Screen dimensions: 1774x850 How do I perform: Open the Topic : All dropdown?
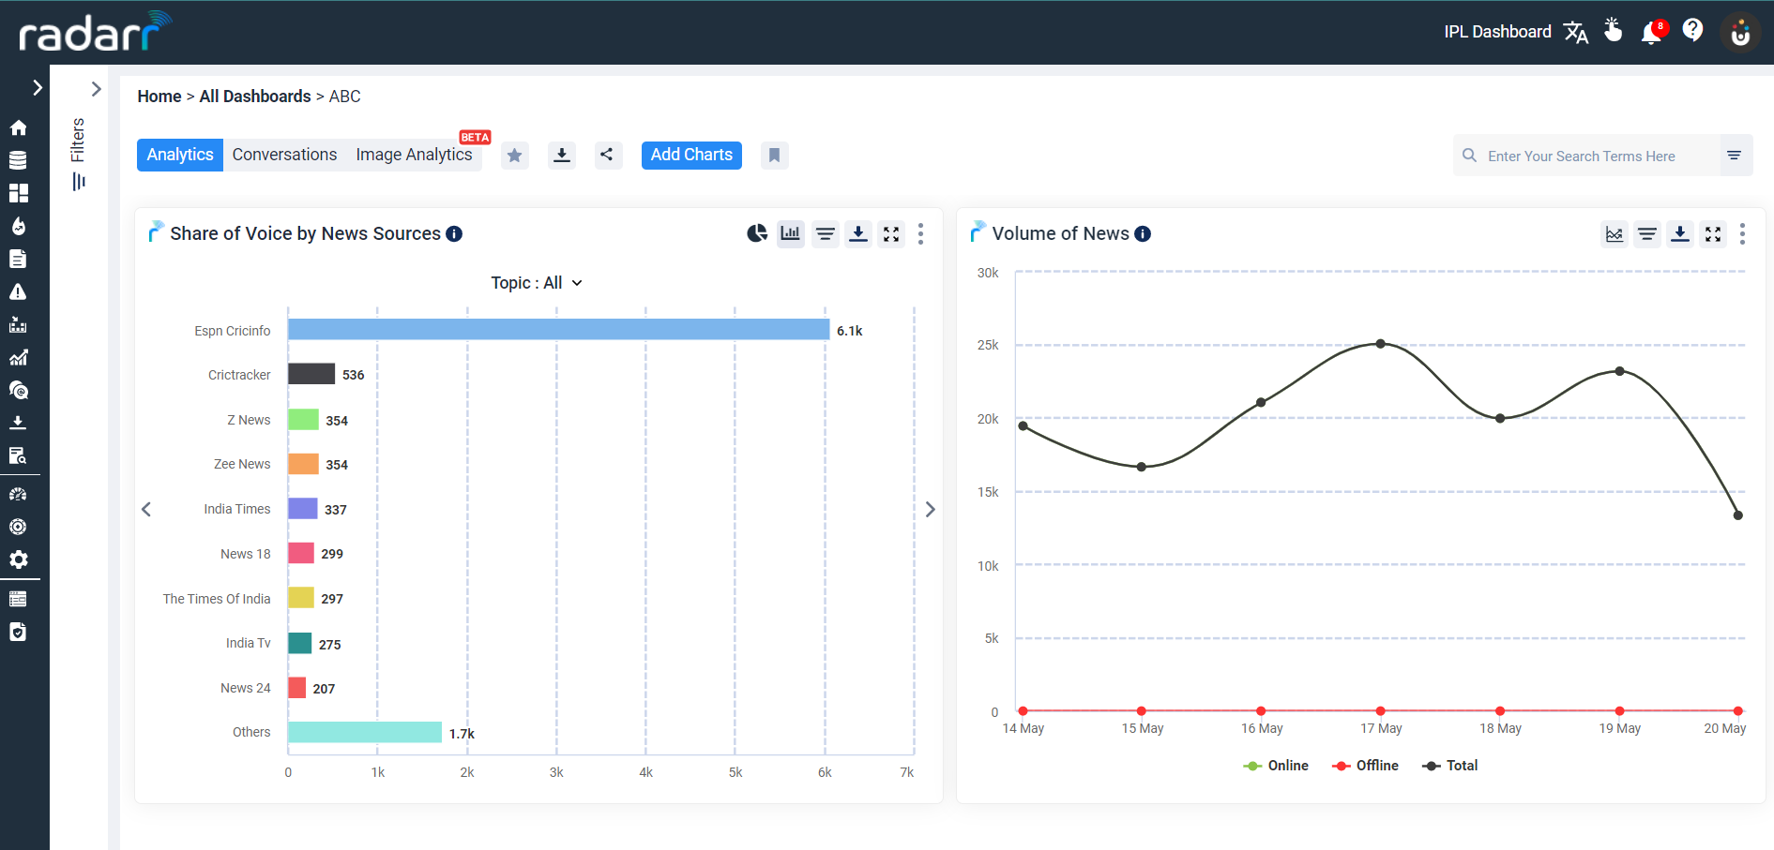point(537,283)
